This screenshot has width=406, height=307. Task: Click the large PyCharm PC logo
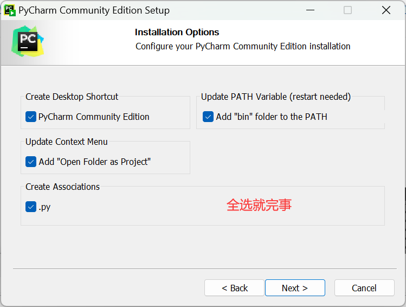28,41
